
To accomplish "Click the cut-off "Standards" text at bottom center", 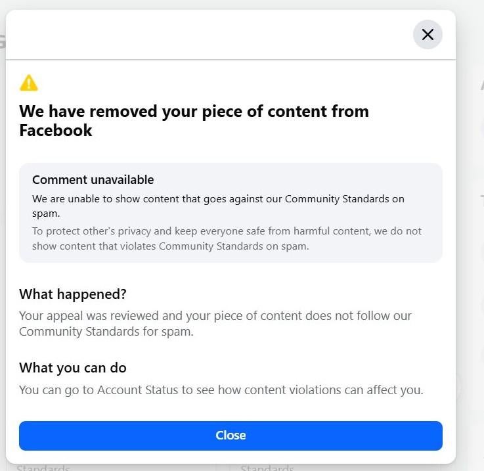I will tap(267, 468).
